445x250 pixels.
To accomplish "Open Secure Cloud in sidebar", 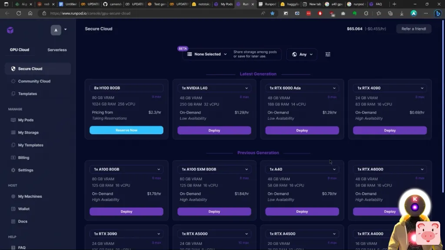I will [x=38, y=69].
